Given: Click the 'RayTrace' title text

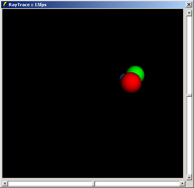Looking at the screenshot, I should [19, 5].
